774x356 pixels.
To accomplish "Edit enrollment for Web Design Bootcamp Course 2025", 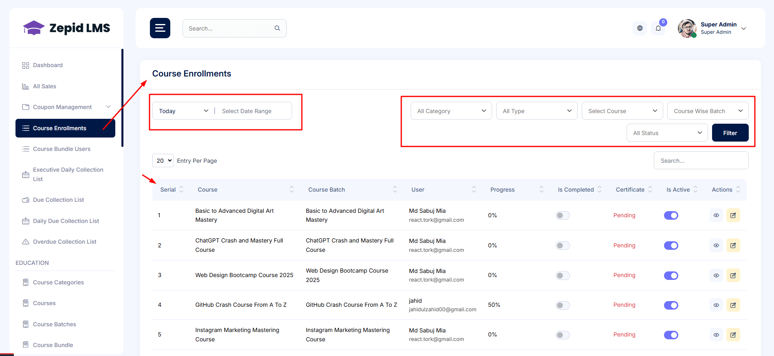I will [733, 275].
